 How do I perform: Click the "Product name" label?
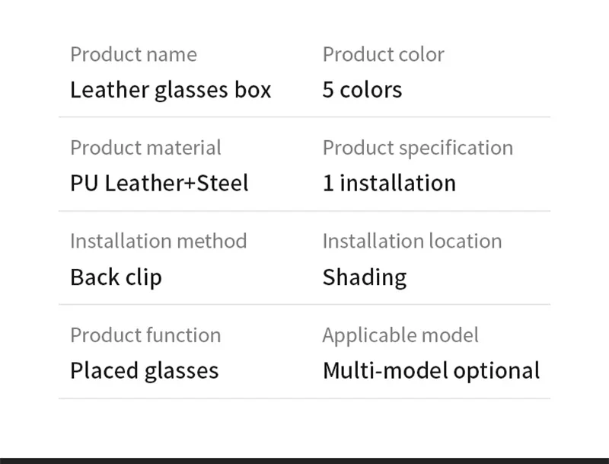(x=133, y=55)
